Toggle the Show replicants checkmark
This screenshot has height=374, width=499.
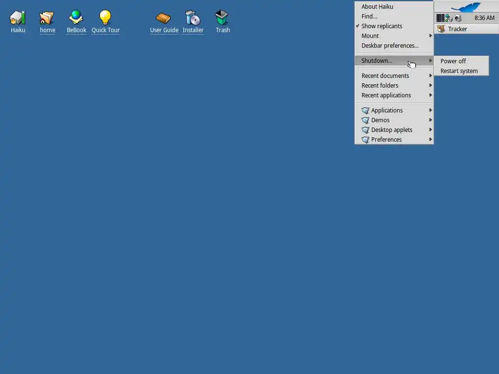click(x=357, y=26)
